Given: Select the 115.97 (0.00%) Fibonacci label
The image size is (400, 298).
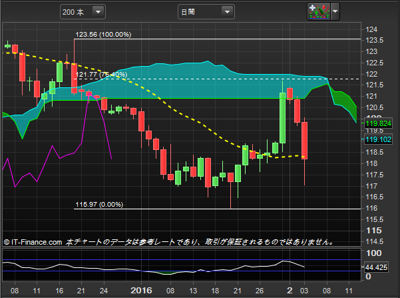Looking at the screenshot, I should [x=99, y=205].
